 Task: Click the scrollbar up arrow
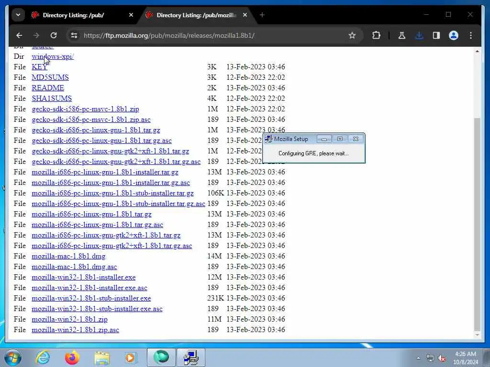click(477, 51)
